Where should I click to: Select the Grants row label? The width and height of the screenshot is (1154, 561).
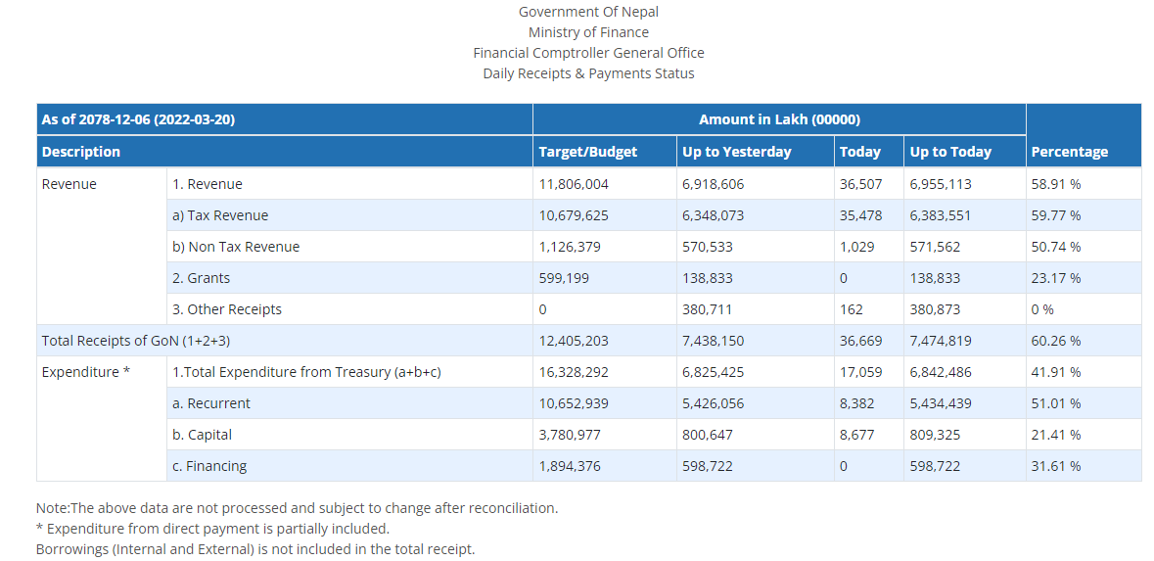tap(201, 278)
